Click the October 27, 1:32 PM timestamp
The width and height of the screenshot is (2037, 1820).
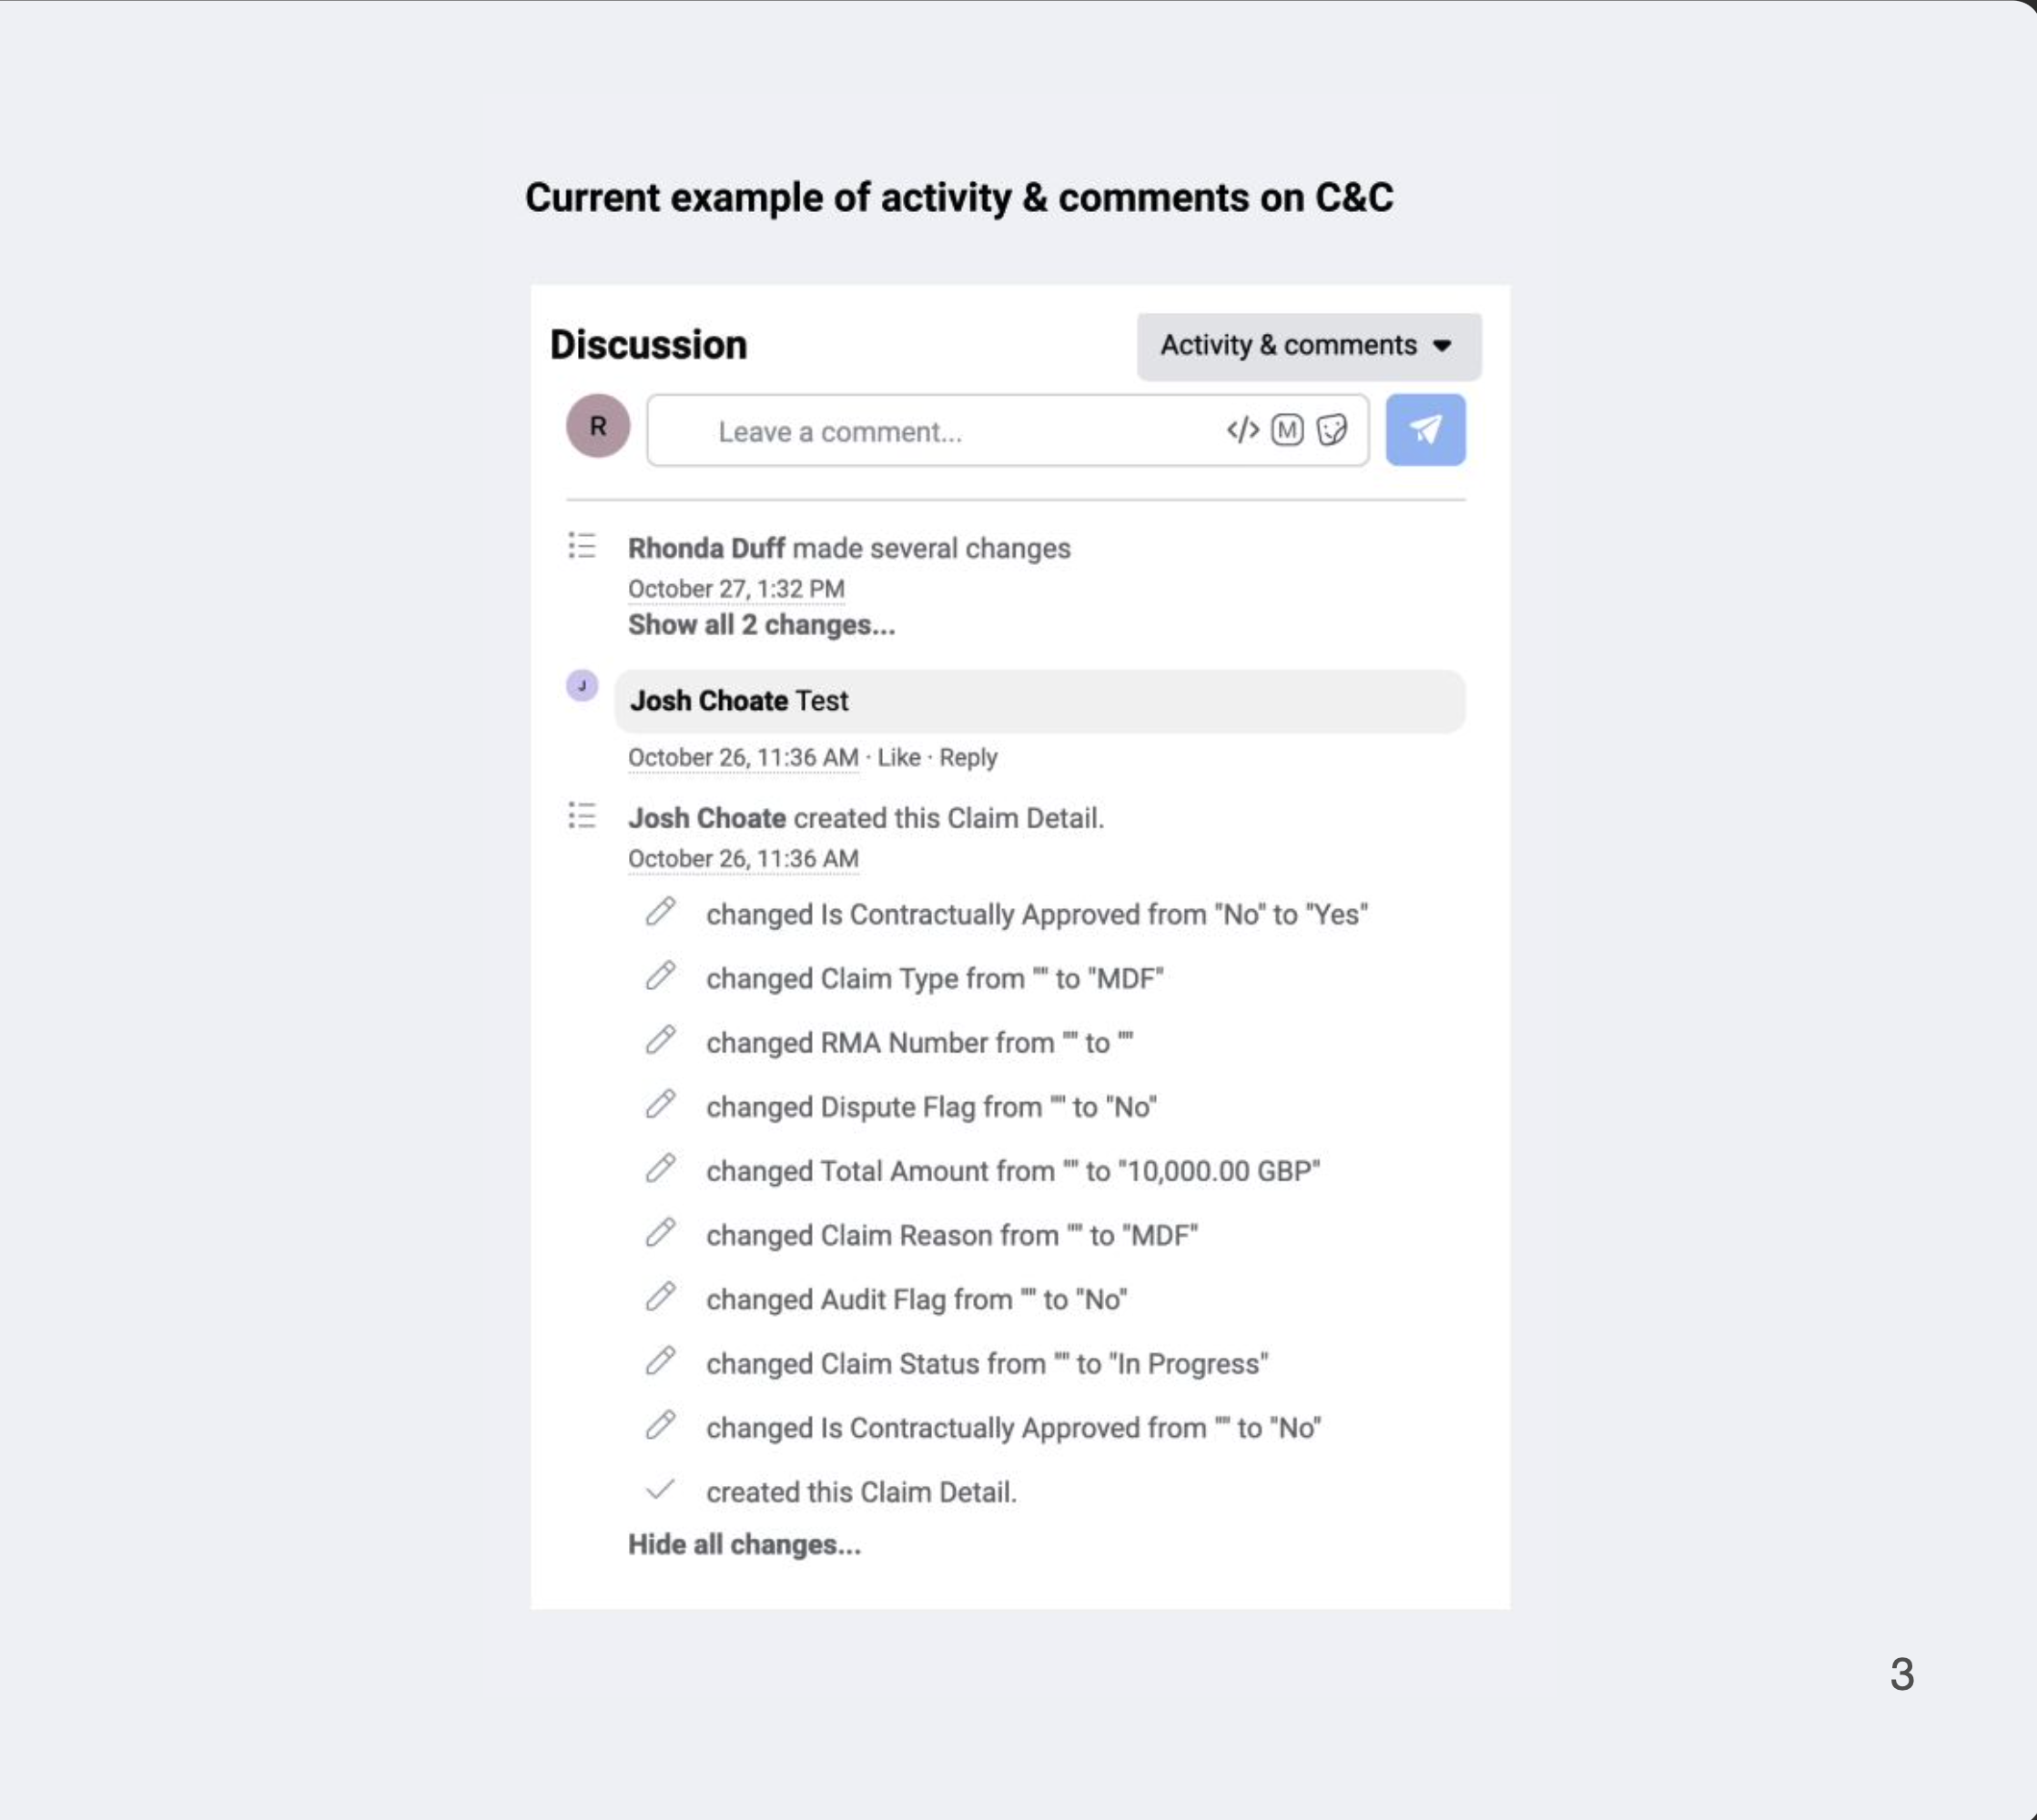[736, 589]
